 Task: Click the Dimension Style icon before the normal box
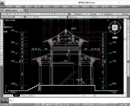[x=87, y=14]
